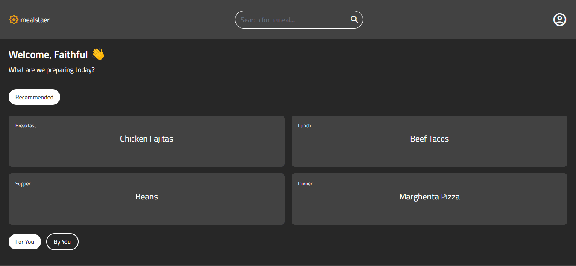Image resolution: width=576 pixels, height=266 pixels.
Task: Switch to the By You tab
Action: click(62, 242)
